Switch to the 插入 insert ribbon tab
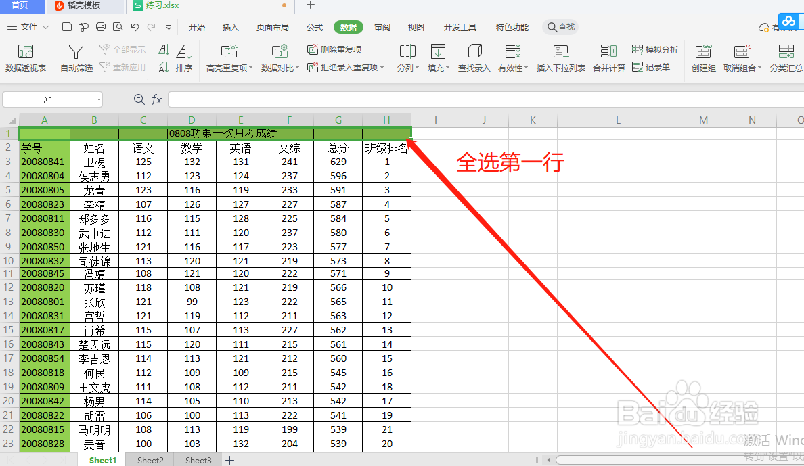804x466 pixels. 231,27
